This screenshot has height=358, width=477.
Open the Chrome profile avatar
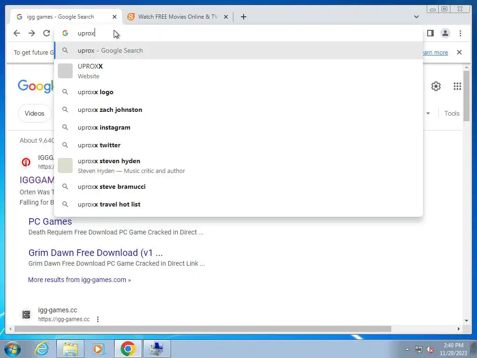coord(445,33)
